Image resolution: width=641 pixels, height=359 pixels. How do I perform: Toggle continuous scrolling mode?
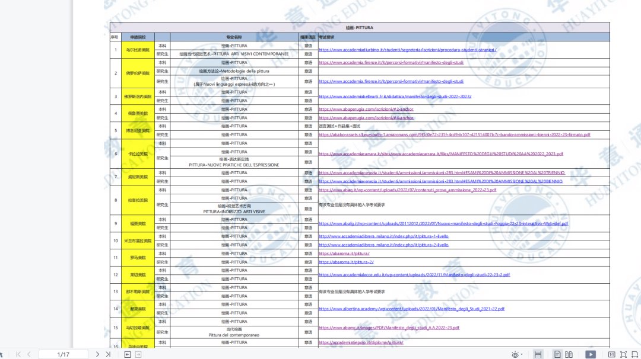[x=538, y=354]
